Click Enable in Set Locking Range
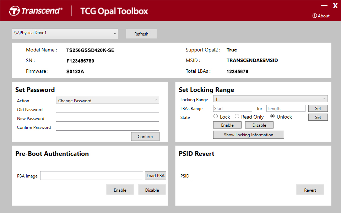The height and width of the screenshot is (213, 341). point(227,125)
